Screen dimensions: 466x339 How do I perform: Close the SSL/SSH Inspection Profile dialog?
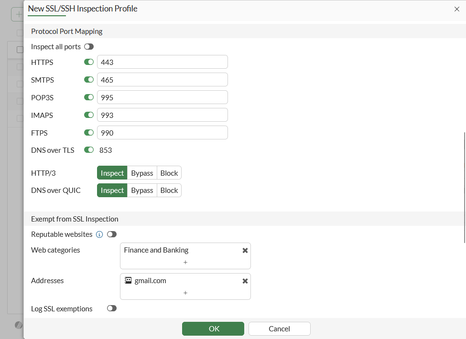(x=456, y=9)
